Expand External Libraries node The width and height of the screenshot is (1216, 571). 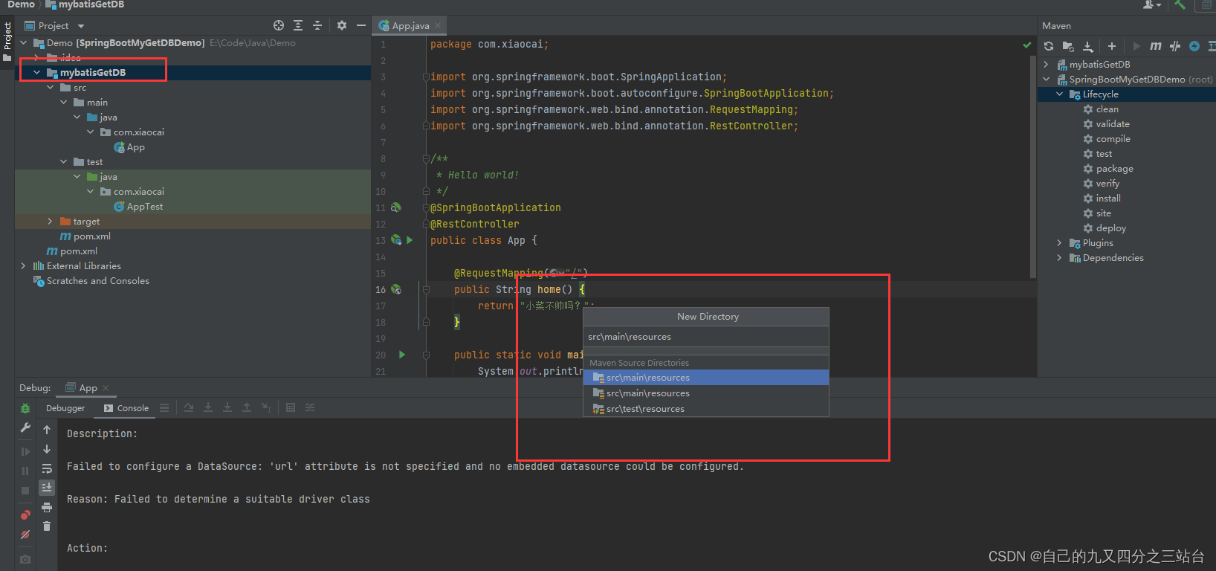click(23, 265)
